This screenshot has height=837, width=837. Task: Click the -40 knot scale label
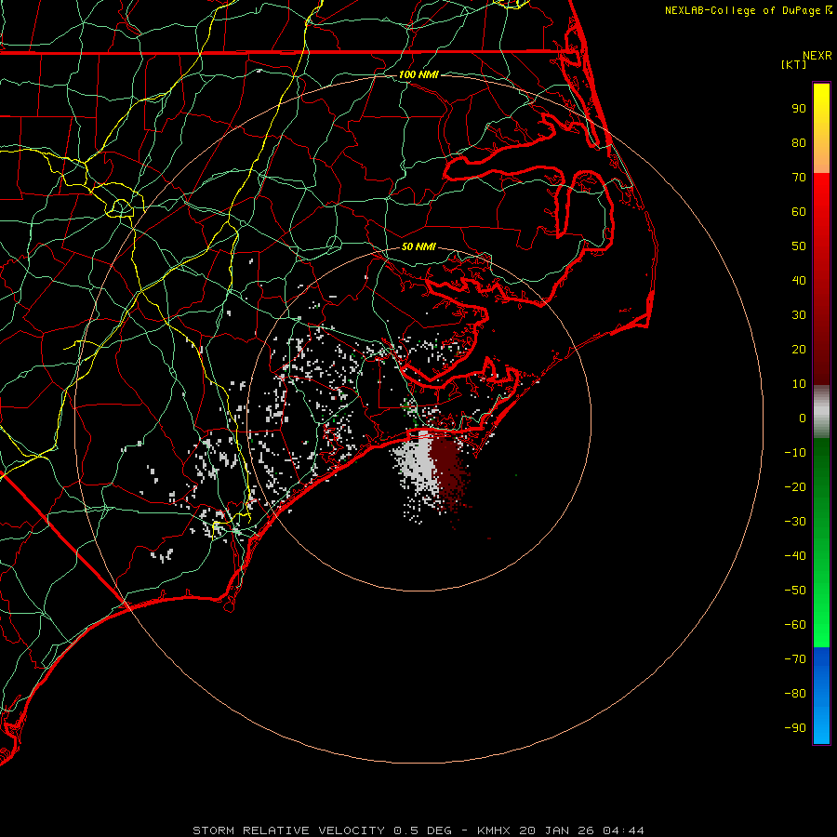795,556
